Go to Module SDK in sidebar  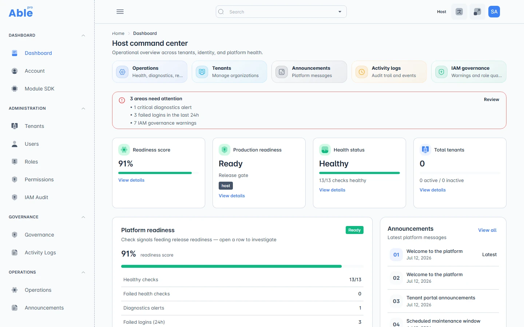[x=47, y=89]
